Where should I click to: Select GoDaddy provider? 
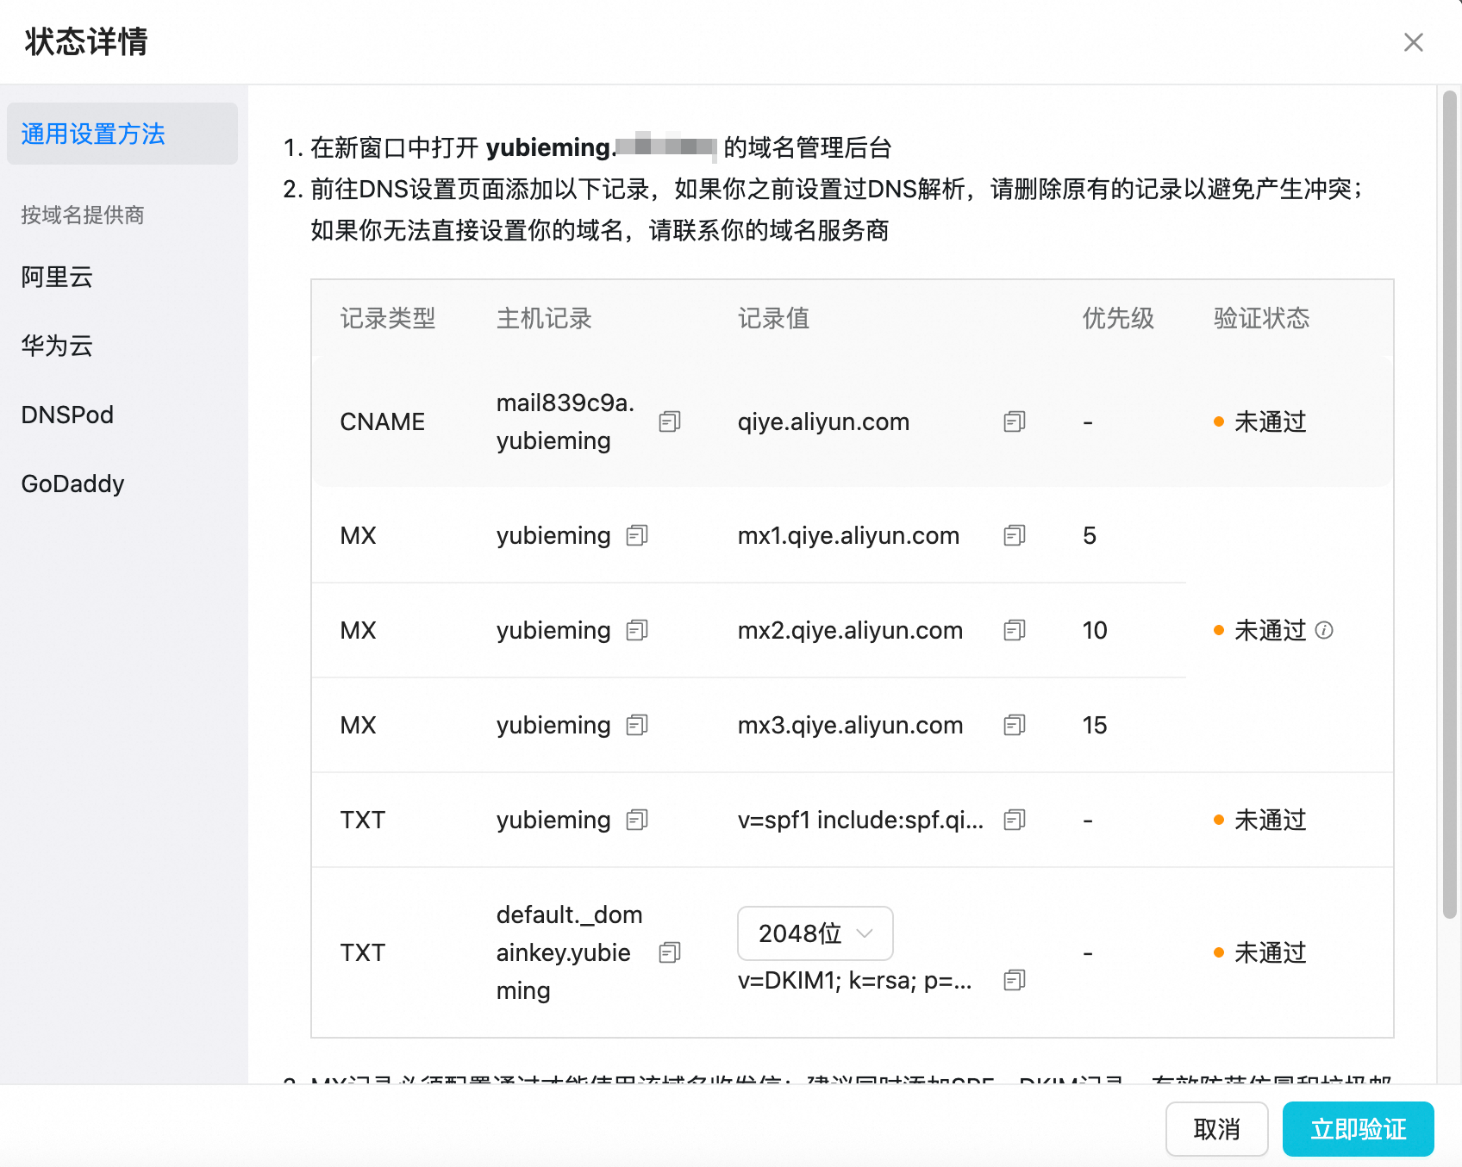tap(72, 484)
